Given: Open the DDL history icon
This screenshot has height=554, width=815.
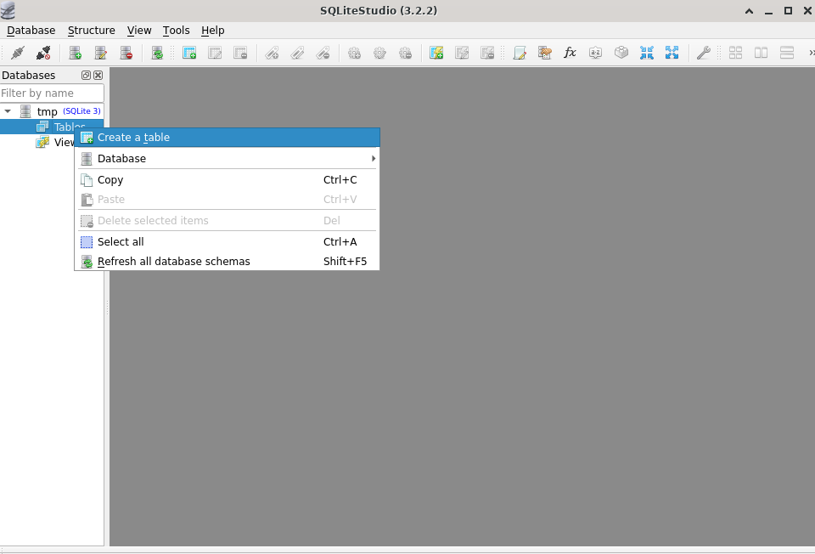Looking at the screenshot, I should [x=545, y=53].
